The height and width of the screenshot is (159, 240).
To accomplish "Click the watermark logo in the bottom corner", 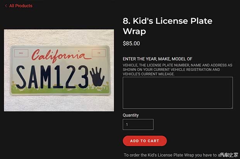I will pyautogui.click(x=229, y=155).
